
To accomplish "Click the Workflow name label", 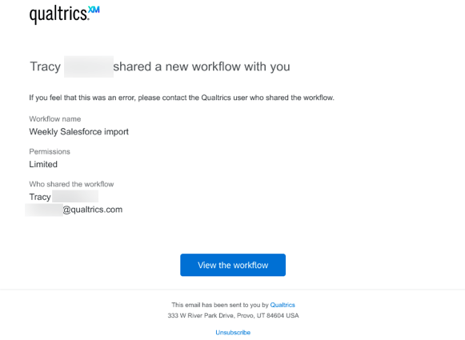I will click(55, 119).
